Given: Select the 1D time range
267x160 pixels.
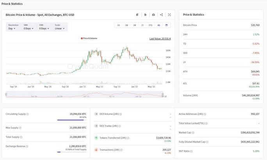Looking at the screenshot, I should [119, 25].
